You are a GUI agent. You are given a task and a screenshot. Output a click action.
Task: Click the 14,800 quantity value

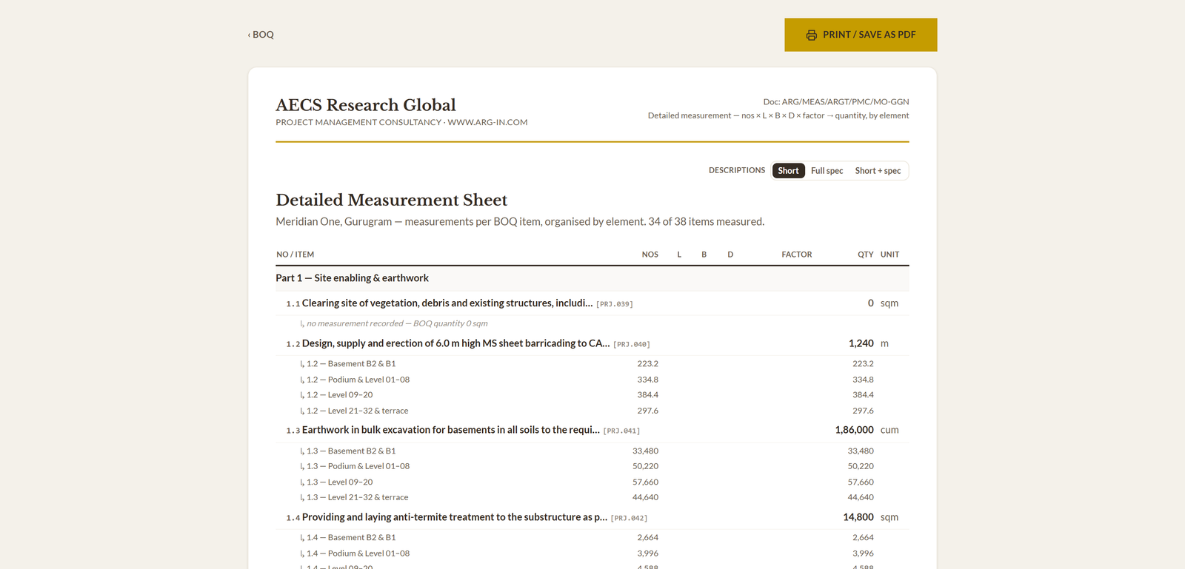pos(858,517)
